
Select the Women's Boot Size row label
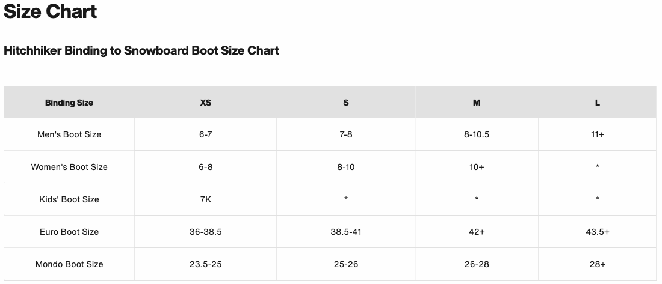coord(69,167)
